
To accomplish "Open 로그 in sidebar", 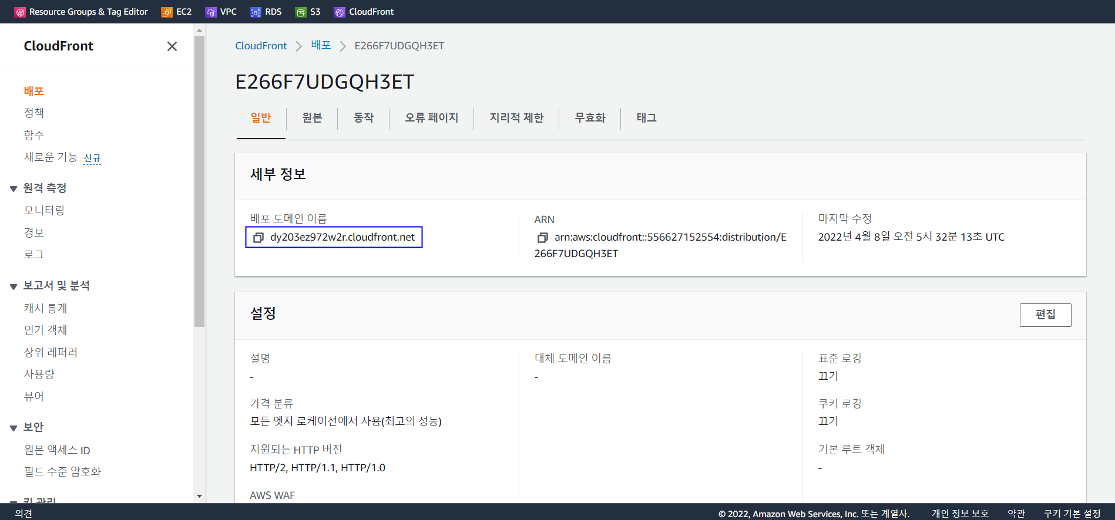I will [34, 254].
